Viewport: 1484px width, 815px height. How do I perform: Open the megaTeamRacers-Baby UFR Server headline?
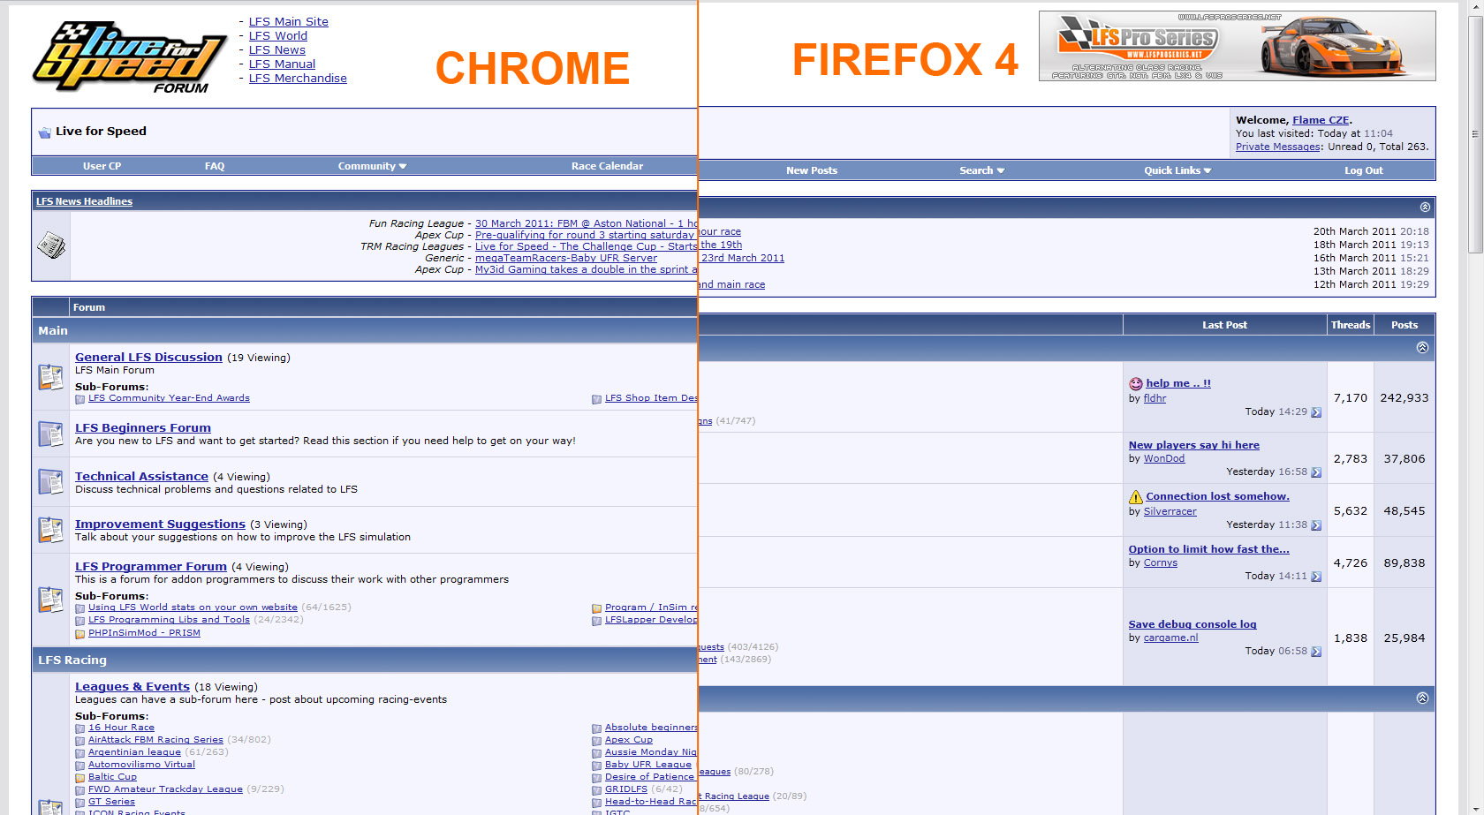coord(566,258)
